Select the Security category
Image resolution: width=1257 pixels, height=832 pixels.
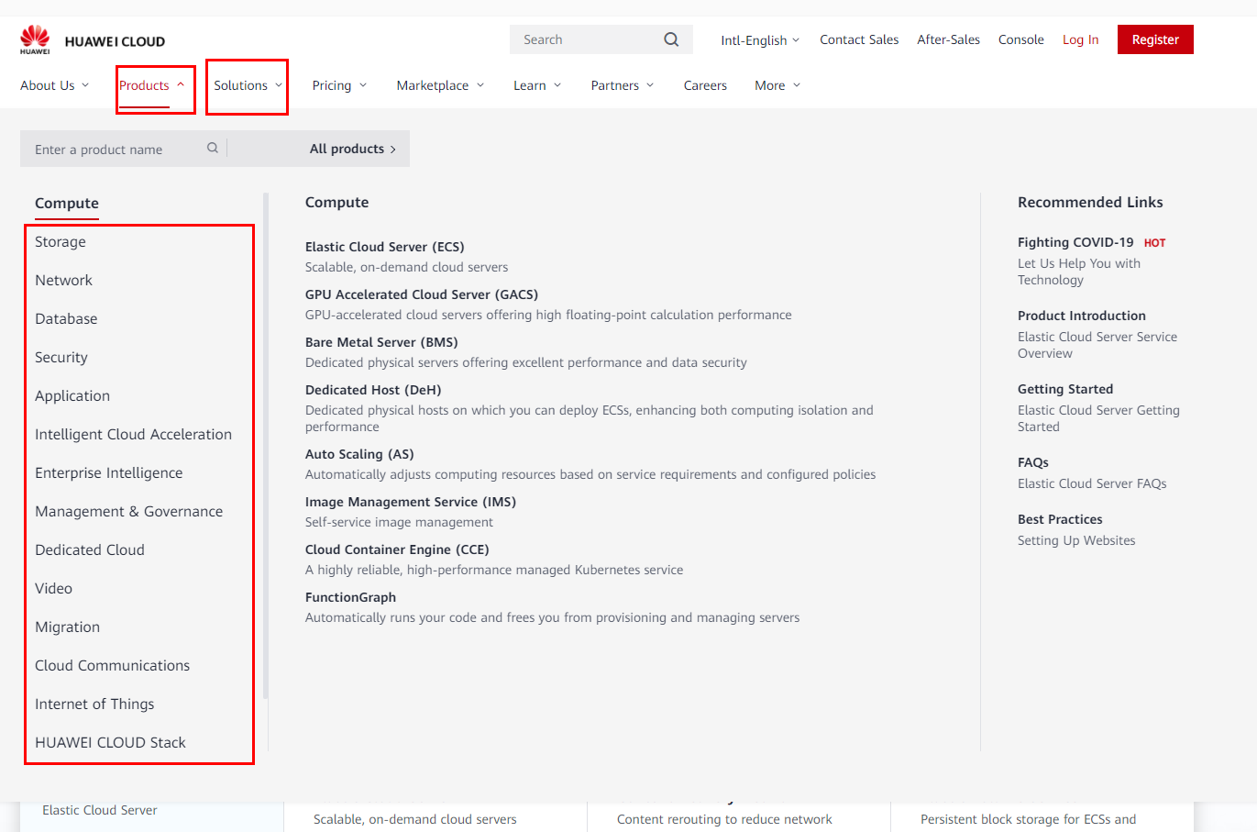click(x=61, y=358)
